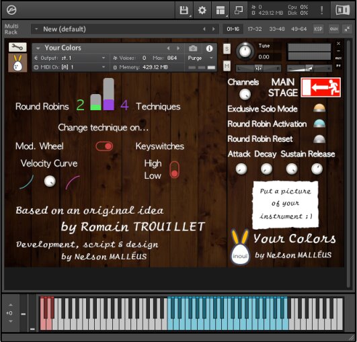Open instrument edit mode with wrench icon
Viewport: 357px width, 342px height.
point(17,47)
